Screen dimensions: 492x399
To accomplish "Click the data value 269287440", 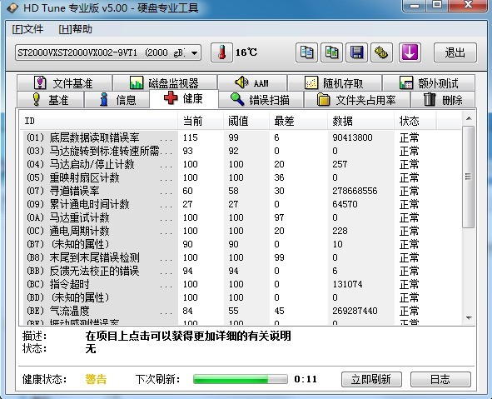I will click(355, 311).
